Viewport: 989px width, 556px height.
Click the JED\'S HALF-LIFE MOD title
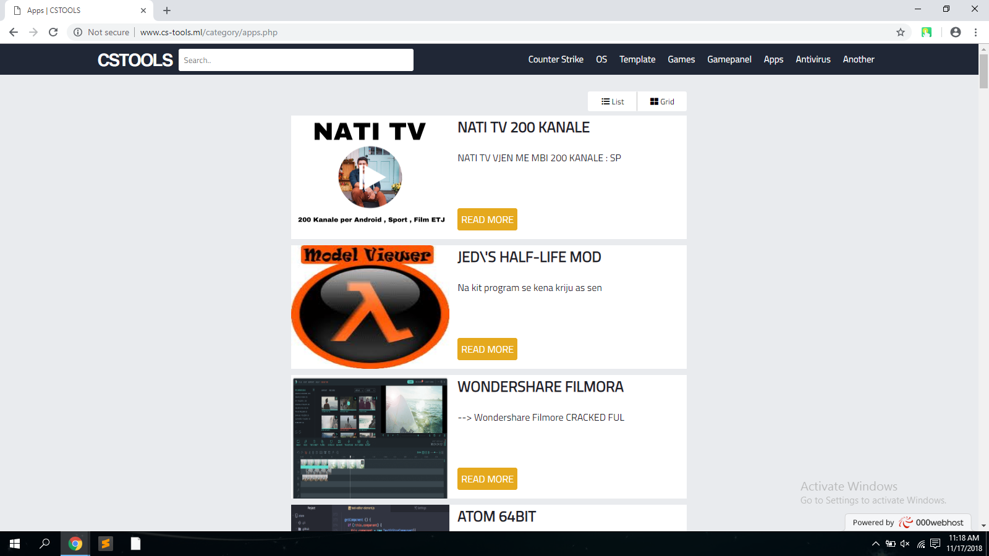529,257
